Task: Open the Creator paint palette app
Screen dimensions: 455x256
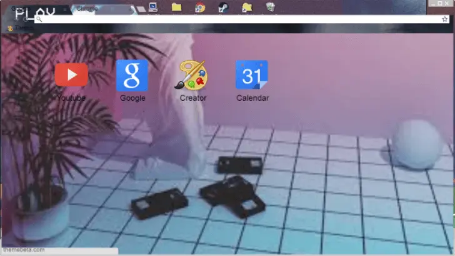Action: tap(193, 75)
